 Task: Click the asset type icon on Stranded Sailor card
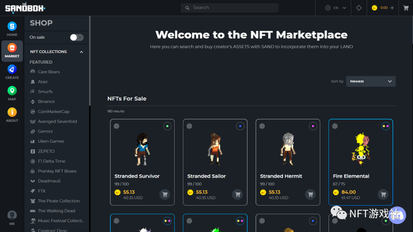click(189, 126)
